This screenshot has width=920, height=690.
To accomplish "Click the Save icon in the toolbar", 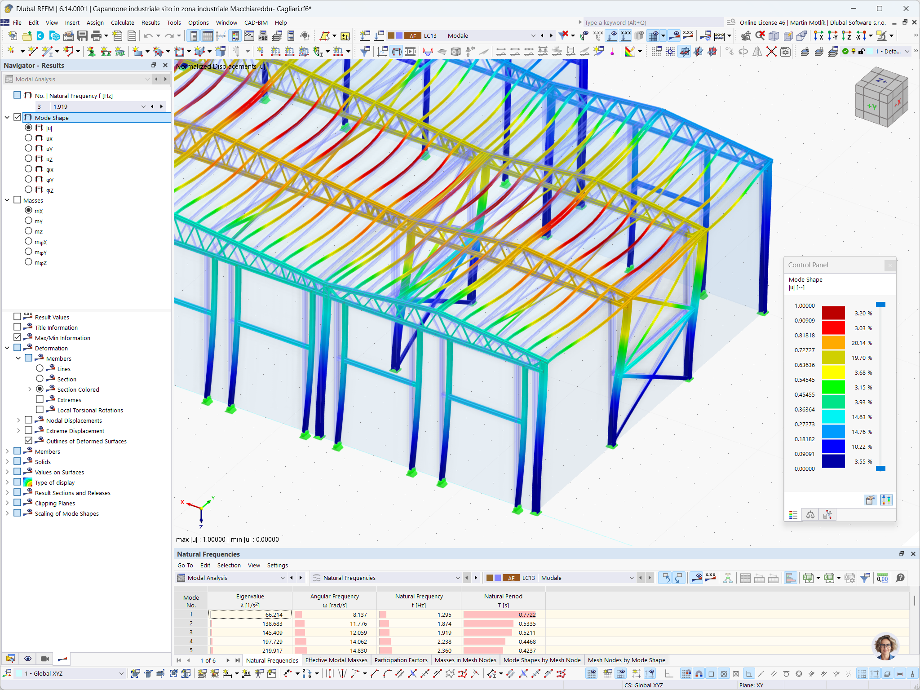I will coord(83,36).
